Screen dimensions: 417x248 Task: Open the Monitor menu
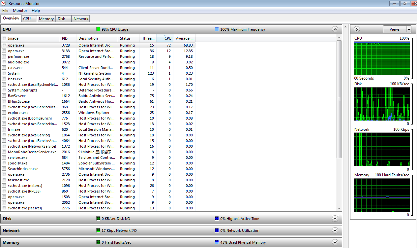20,11
